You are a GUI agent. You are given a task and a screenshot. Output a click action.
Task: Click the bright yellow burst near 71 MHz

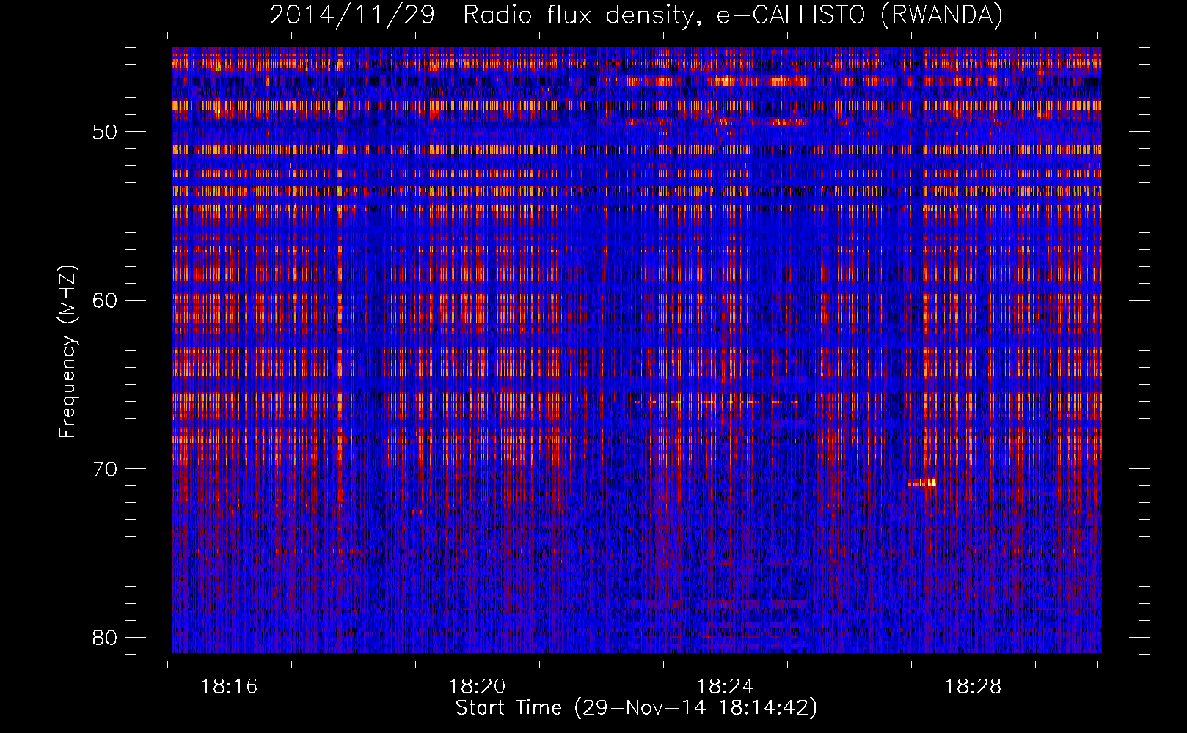pos(922,482)
